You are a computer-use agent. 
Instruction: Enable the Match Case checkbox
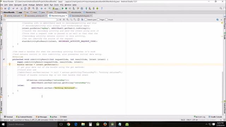point(86,20)
